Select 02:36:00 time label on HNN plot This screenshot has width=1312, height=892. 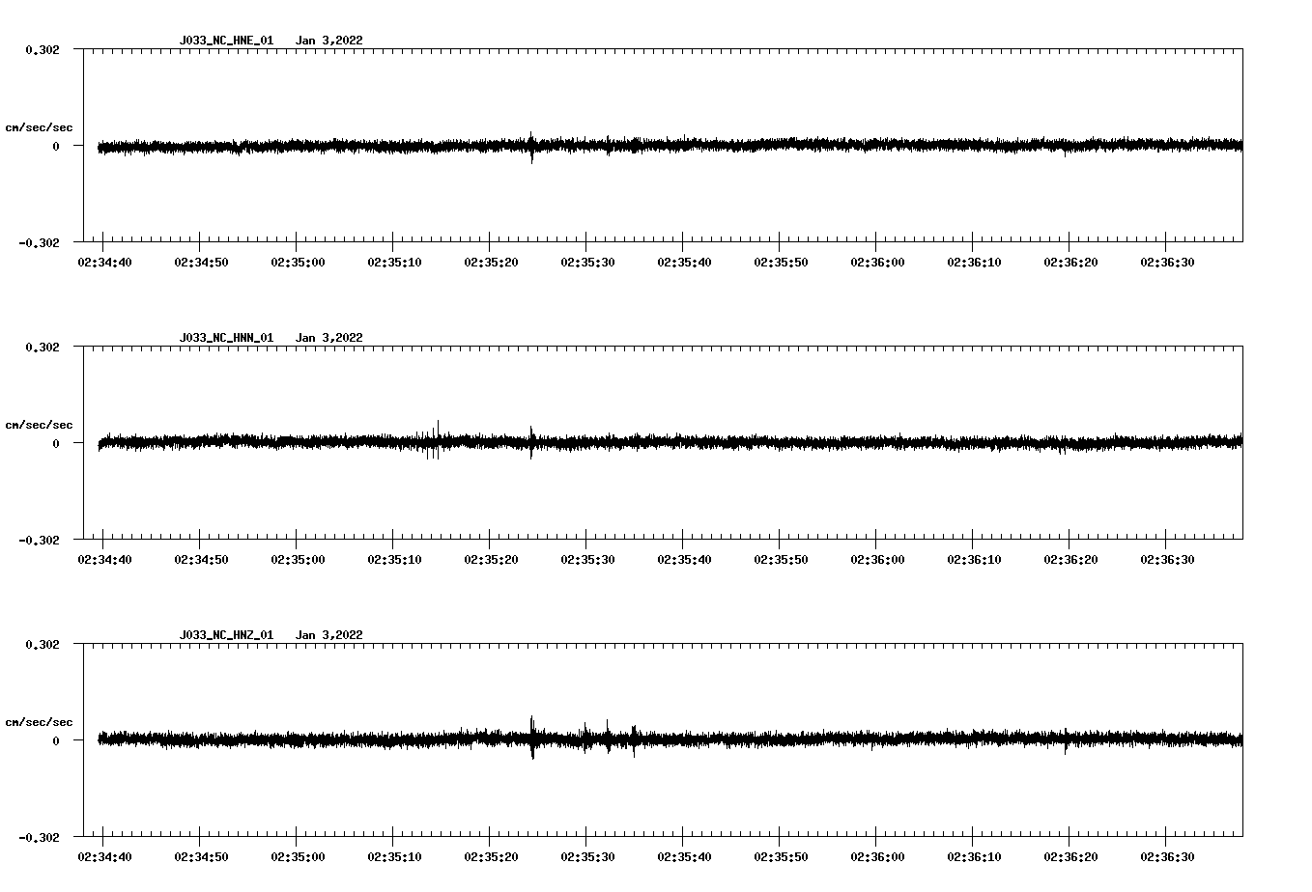pos(877,560)
